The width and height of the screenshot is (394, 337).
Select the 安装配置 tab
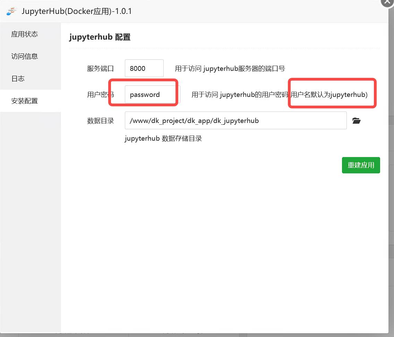[31, 101]
